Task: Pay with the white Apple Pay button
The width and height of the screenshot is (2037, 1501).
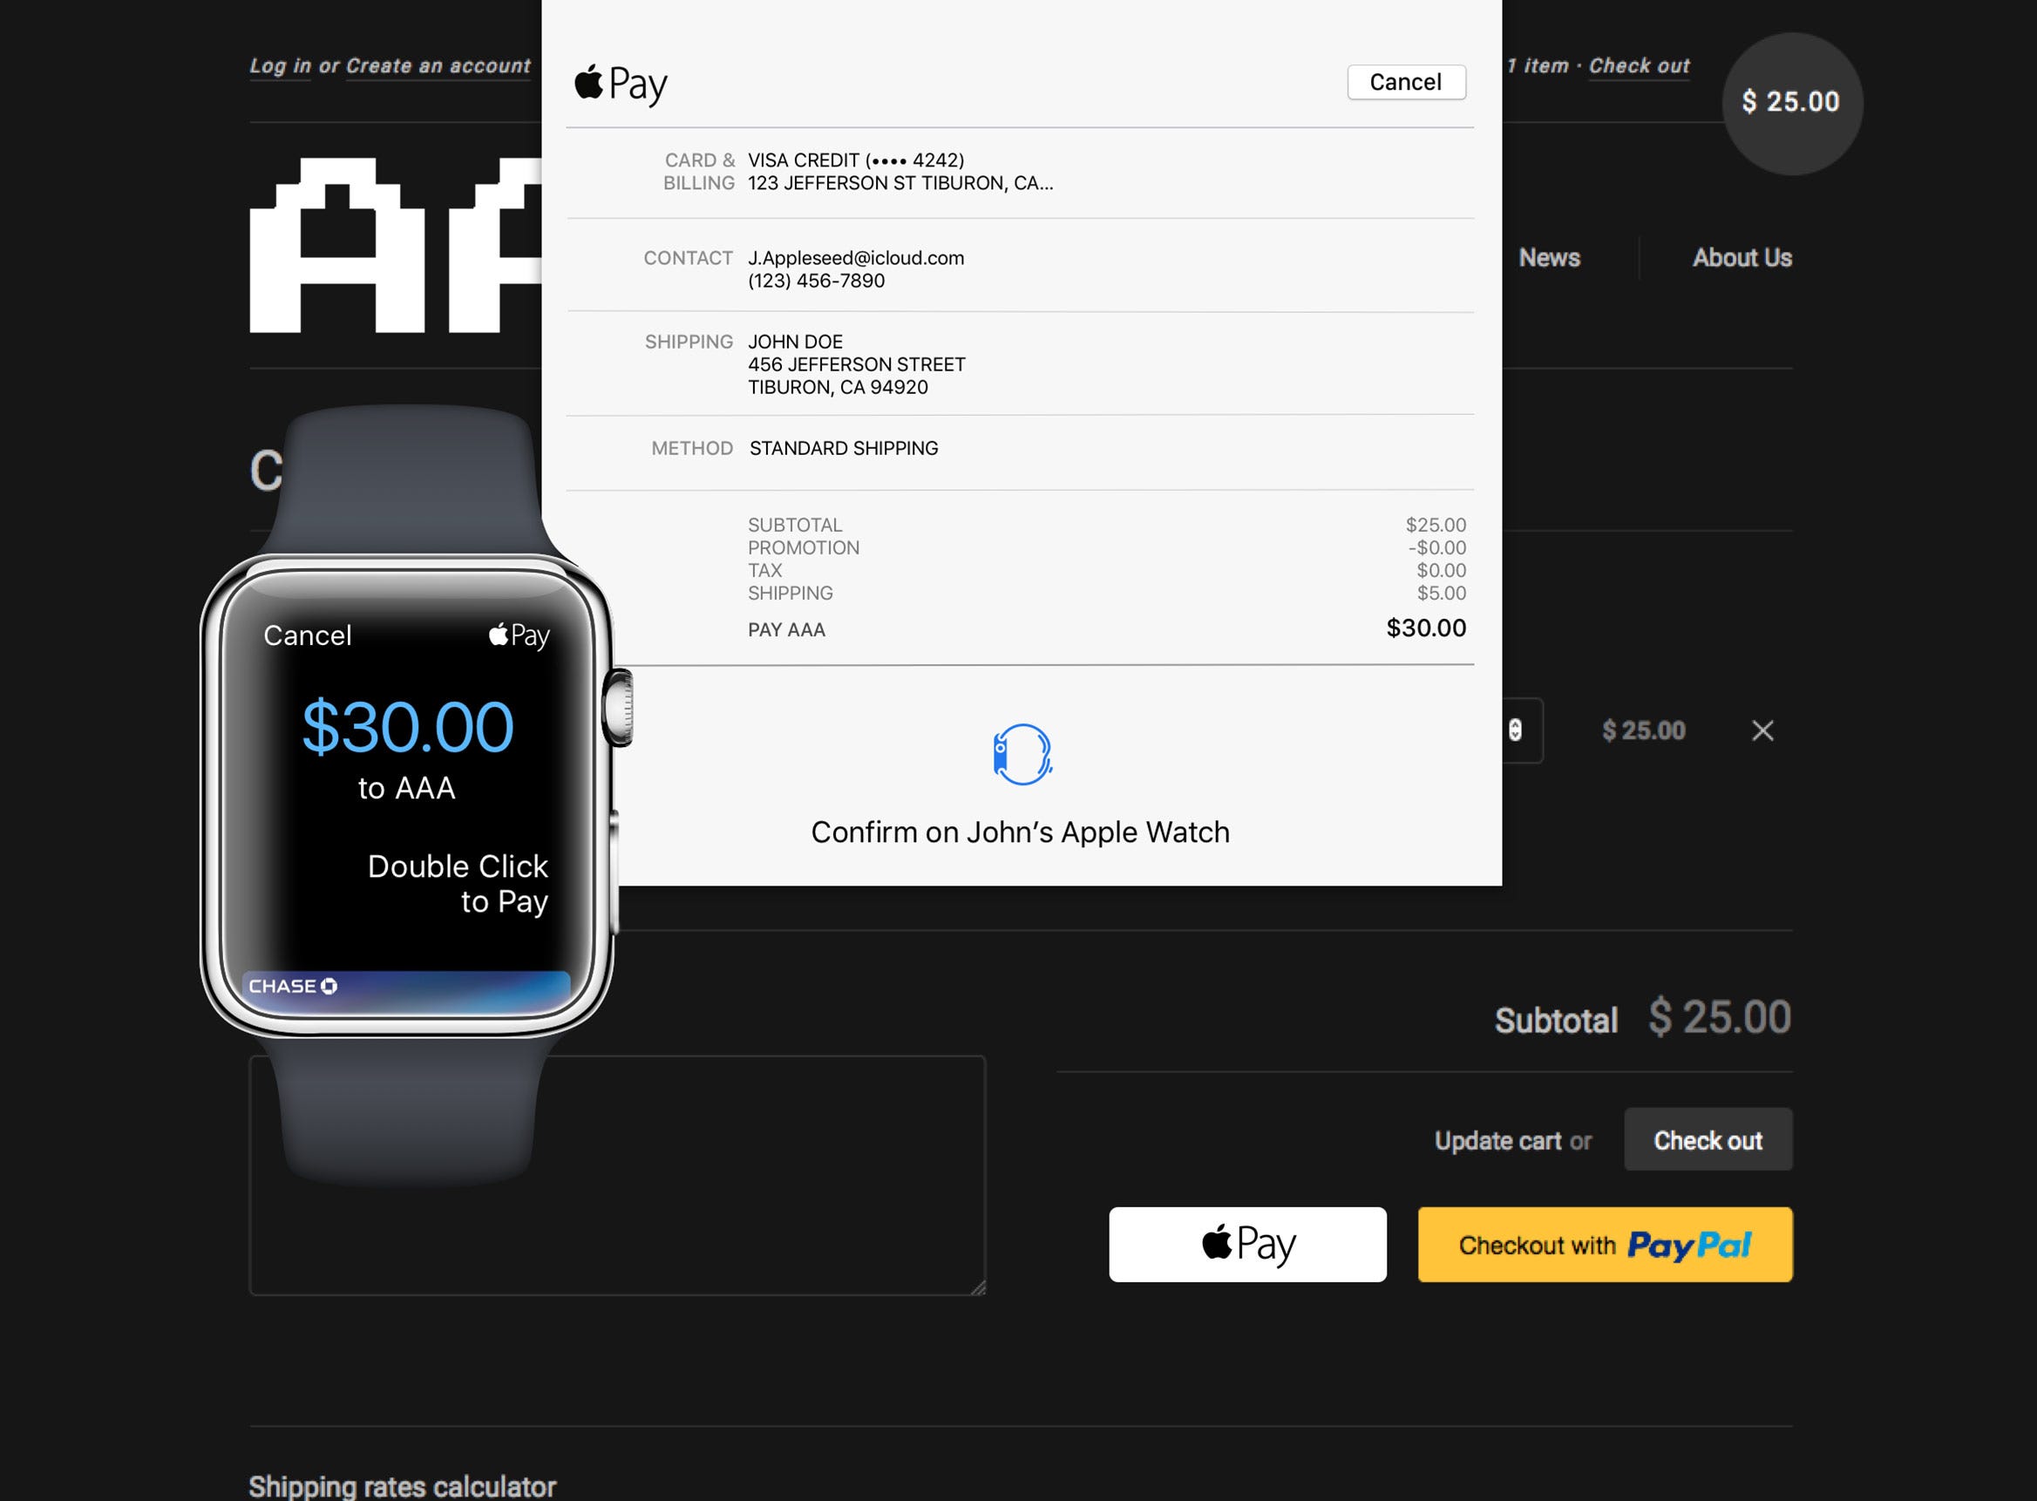Action: (1247, 1244)
